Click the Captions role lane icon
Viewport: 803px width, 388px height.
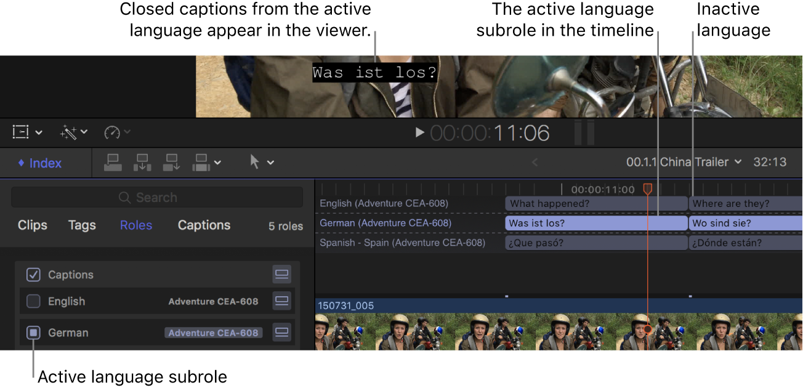[x=282, y=274]
